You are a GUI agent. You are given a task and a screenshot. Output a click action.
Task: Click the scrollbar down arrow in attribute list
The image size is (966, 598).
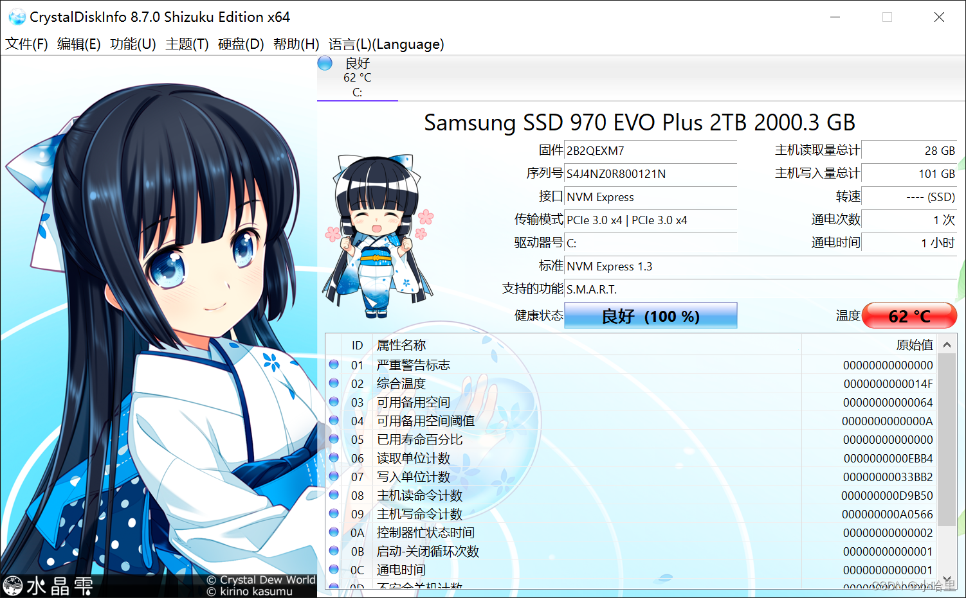(947, 578)
